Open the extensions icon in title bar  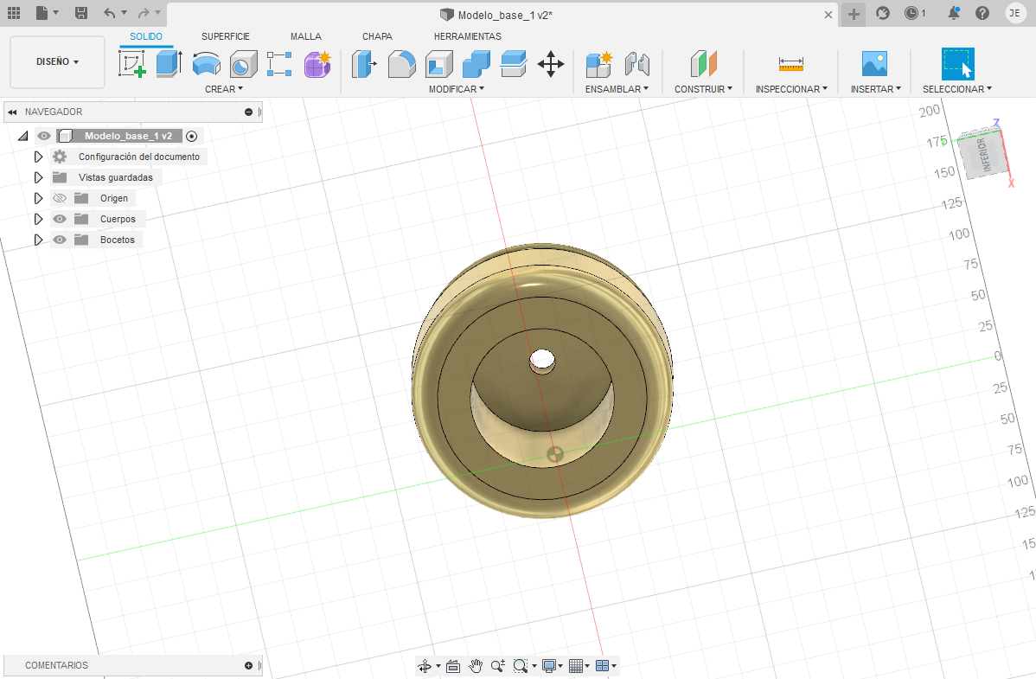tap(883, 13)
